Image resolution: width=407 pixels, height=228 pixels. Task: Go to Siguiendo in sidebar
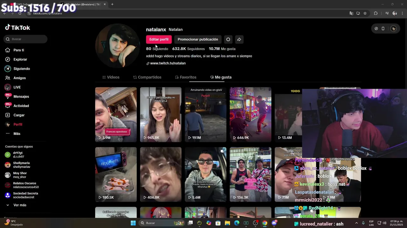pos(17,69)
